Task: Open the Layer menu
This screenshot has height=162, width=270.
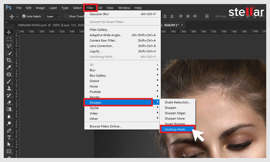Action: tap(53, 8)
